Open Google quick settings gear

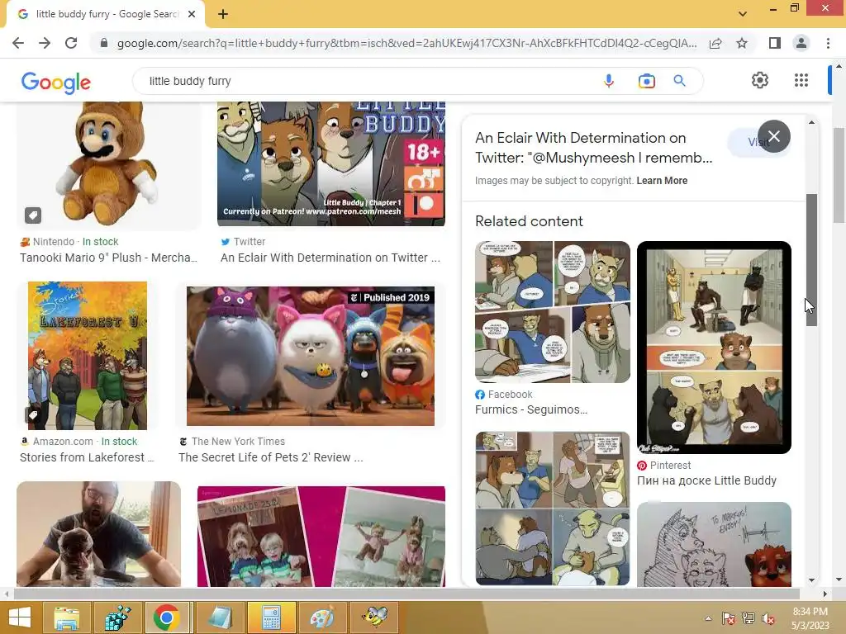[760, 80]
